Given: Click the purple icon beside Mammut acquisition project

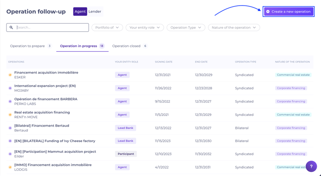Looking at the screenshot, I should click(10, 154).
